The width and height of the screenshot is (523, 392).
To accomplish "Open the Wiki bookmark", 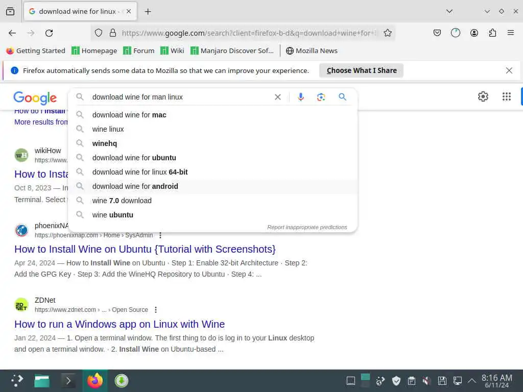I will tap(172, 51).
